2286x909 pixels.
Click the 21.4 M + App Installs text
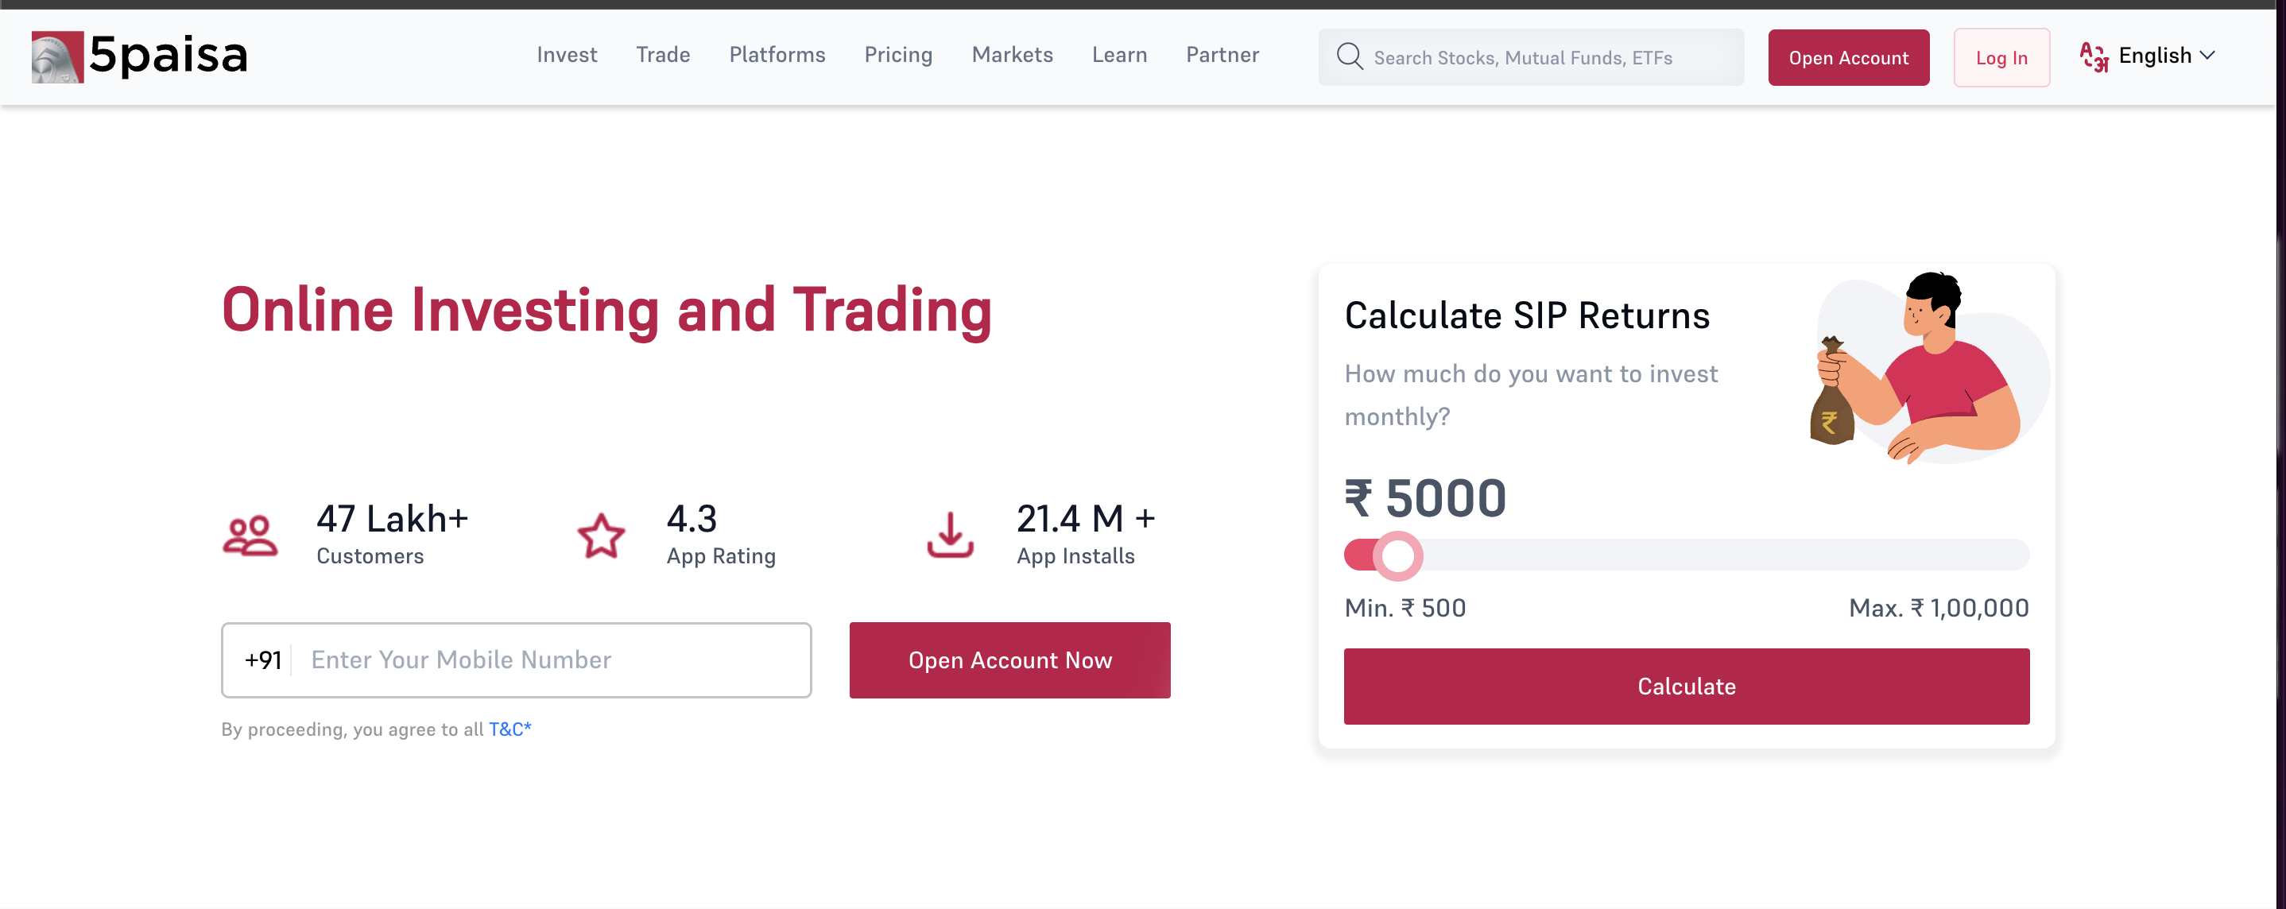click(x=1085, y=534)
